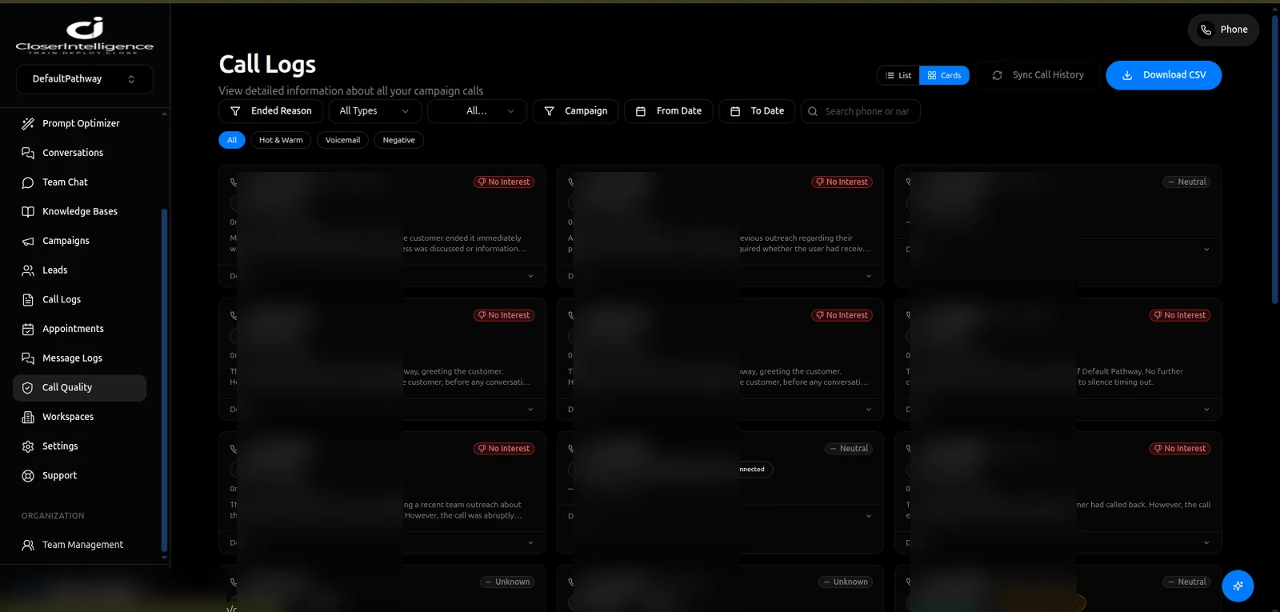Go to Workspaces
Image resolution: width=1280 pixels, height=612 pixels.
(80, 417)
